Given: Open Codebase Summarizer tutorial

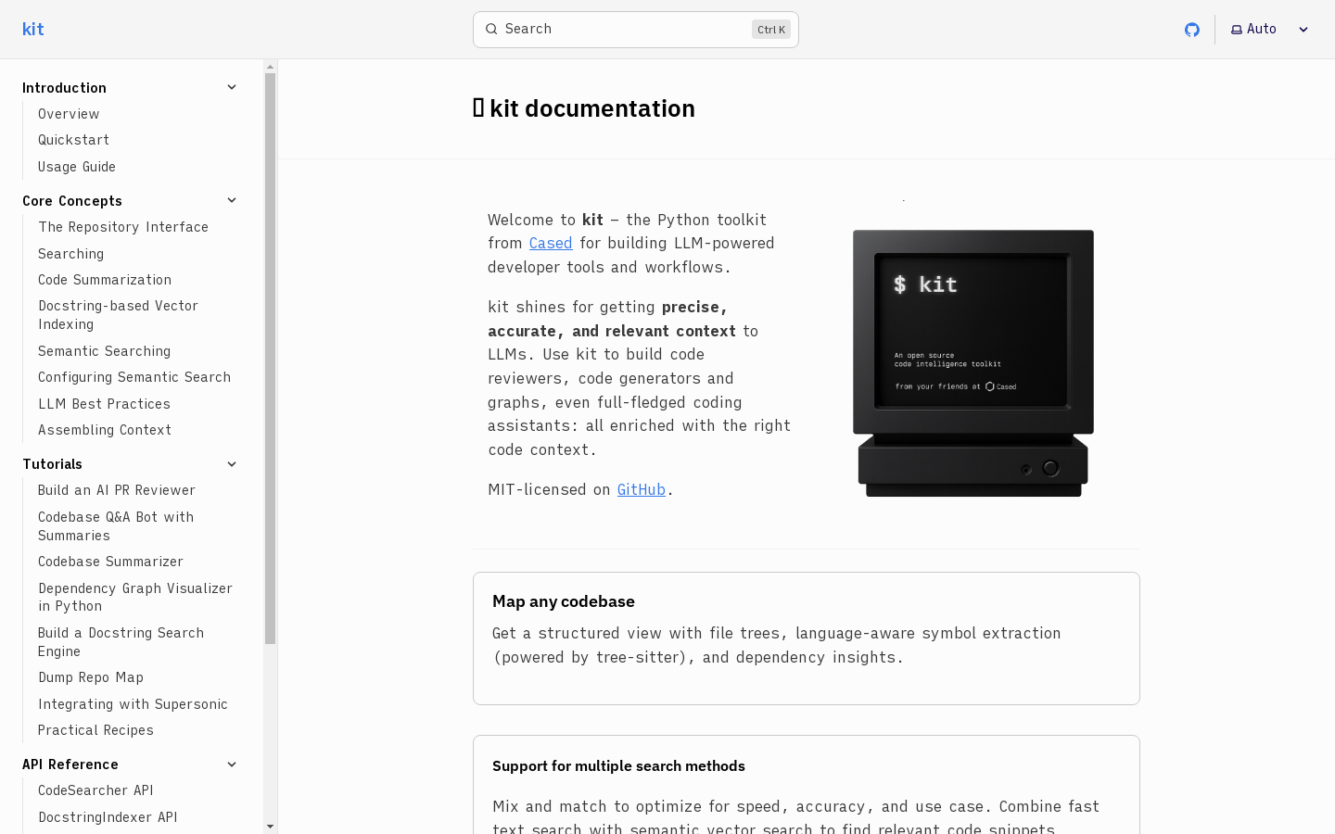Looking at the screenshot, I should tap(110, 562).
